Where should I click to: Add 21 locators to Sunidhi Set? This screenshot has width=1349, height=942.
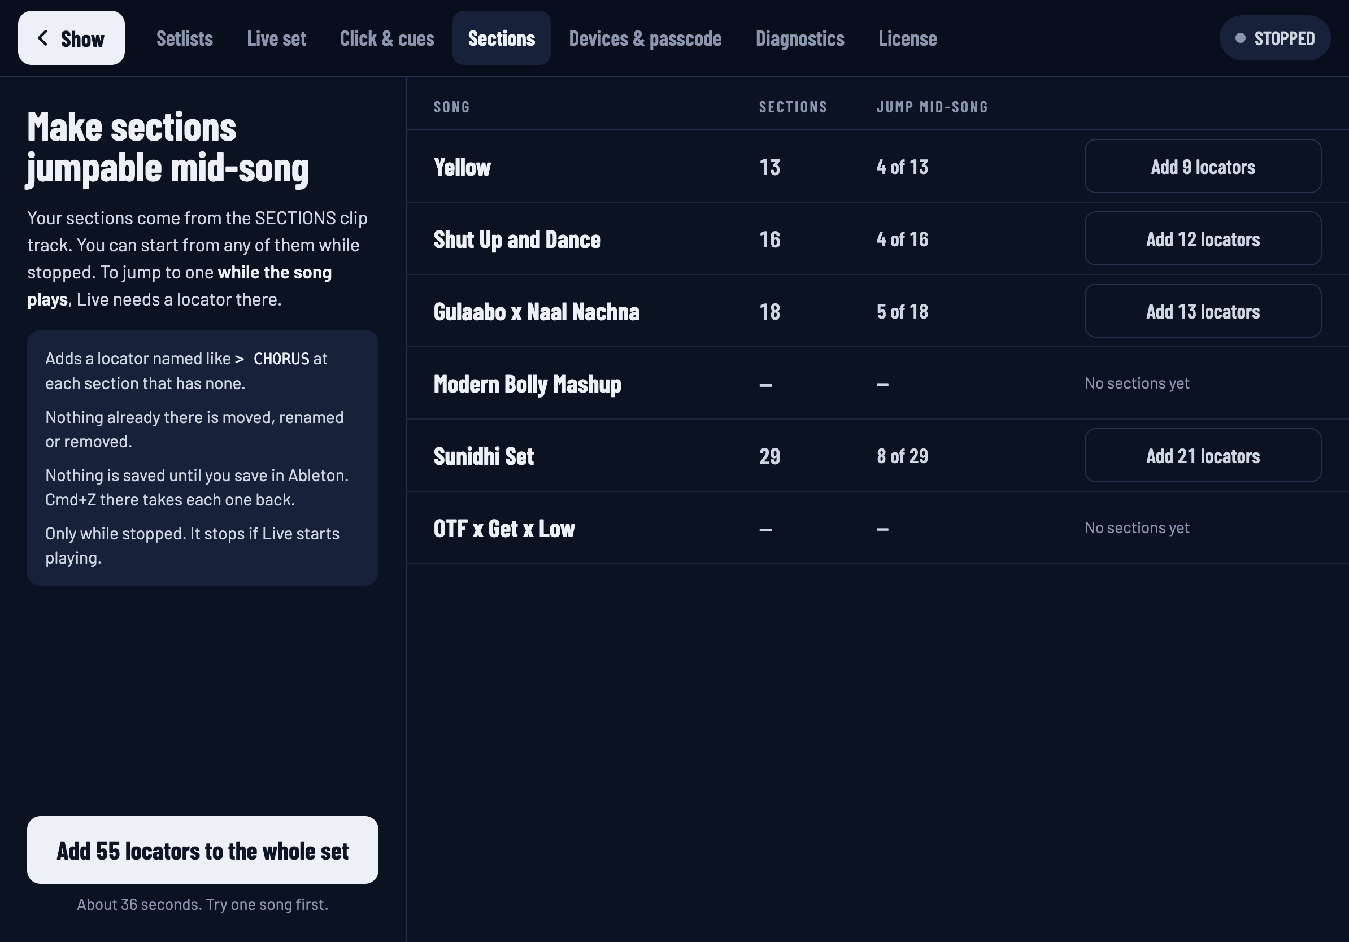pos(1203,456)
